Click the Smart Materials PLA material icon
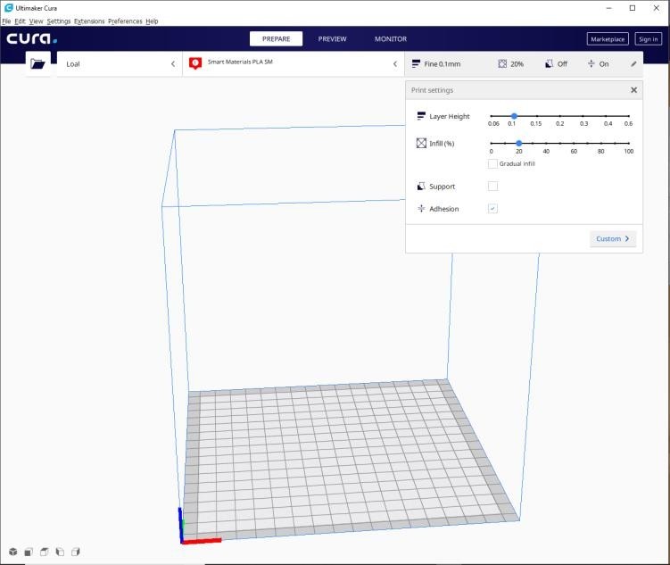The height and width of the screenshot is (565, 670). point(195,64)
